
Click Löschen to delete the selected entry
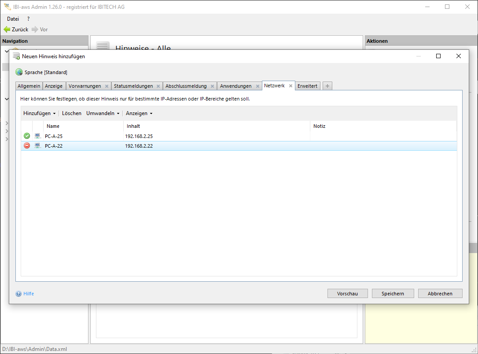point(72,113)
